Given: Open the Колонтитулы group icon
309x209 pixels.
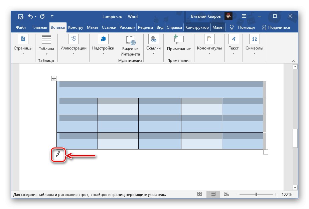Looking at the screenshot, I should pyautogui.click(x=209, y=39).
